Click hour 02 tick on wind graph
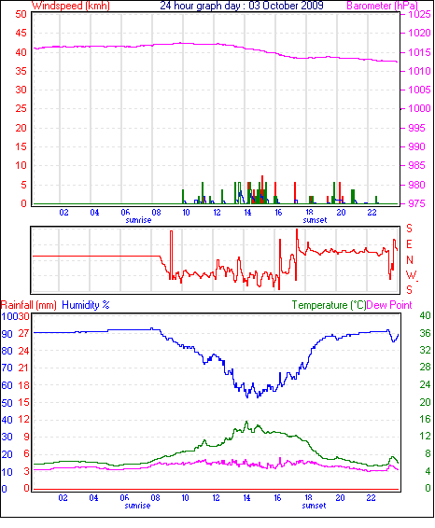The image size is (435, 528). click(x=63, y=213)
